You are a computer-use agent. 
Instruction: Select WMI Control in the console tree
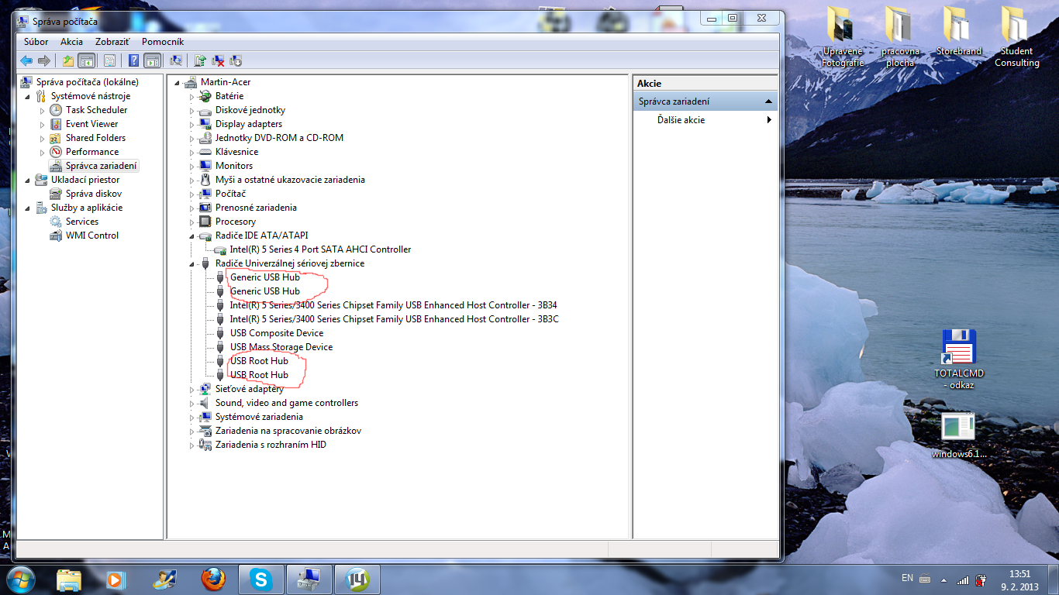pyautogui.click(x=92, y=236)
